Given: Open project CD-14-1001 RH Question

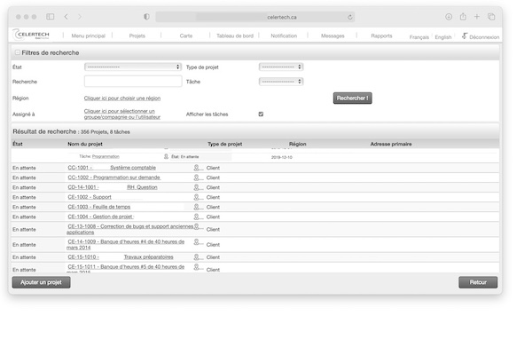Looking at the screenshot, I should coord(113,187).
